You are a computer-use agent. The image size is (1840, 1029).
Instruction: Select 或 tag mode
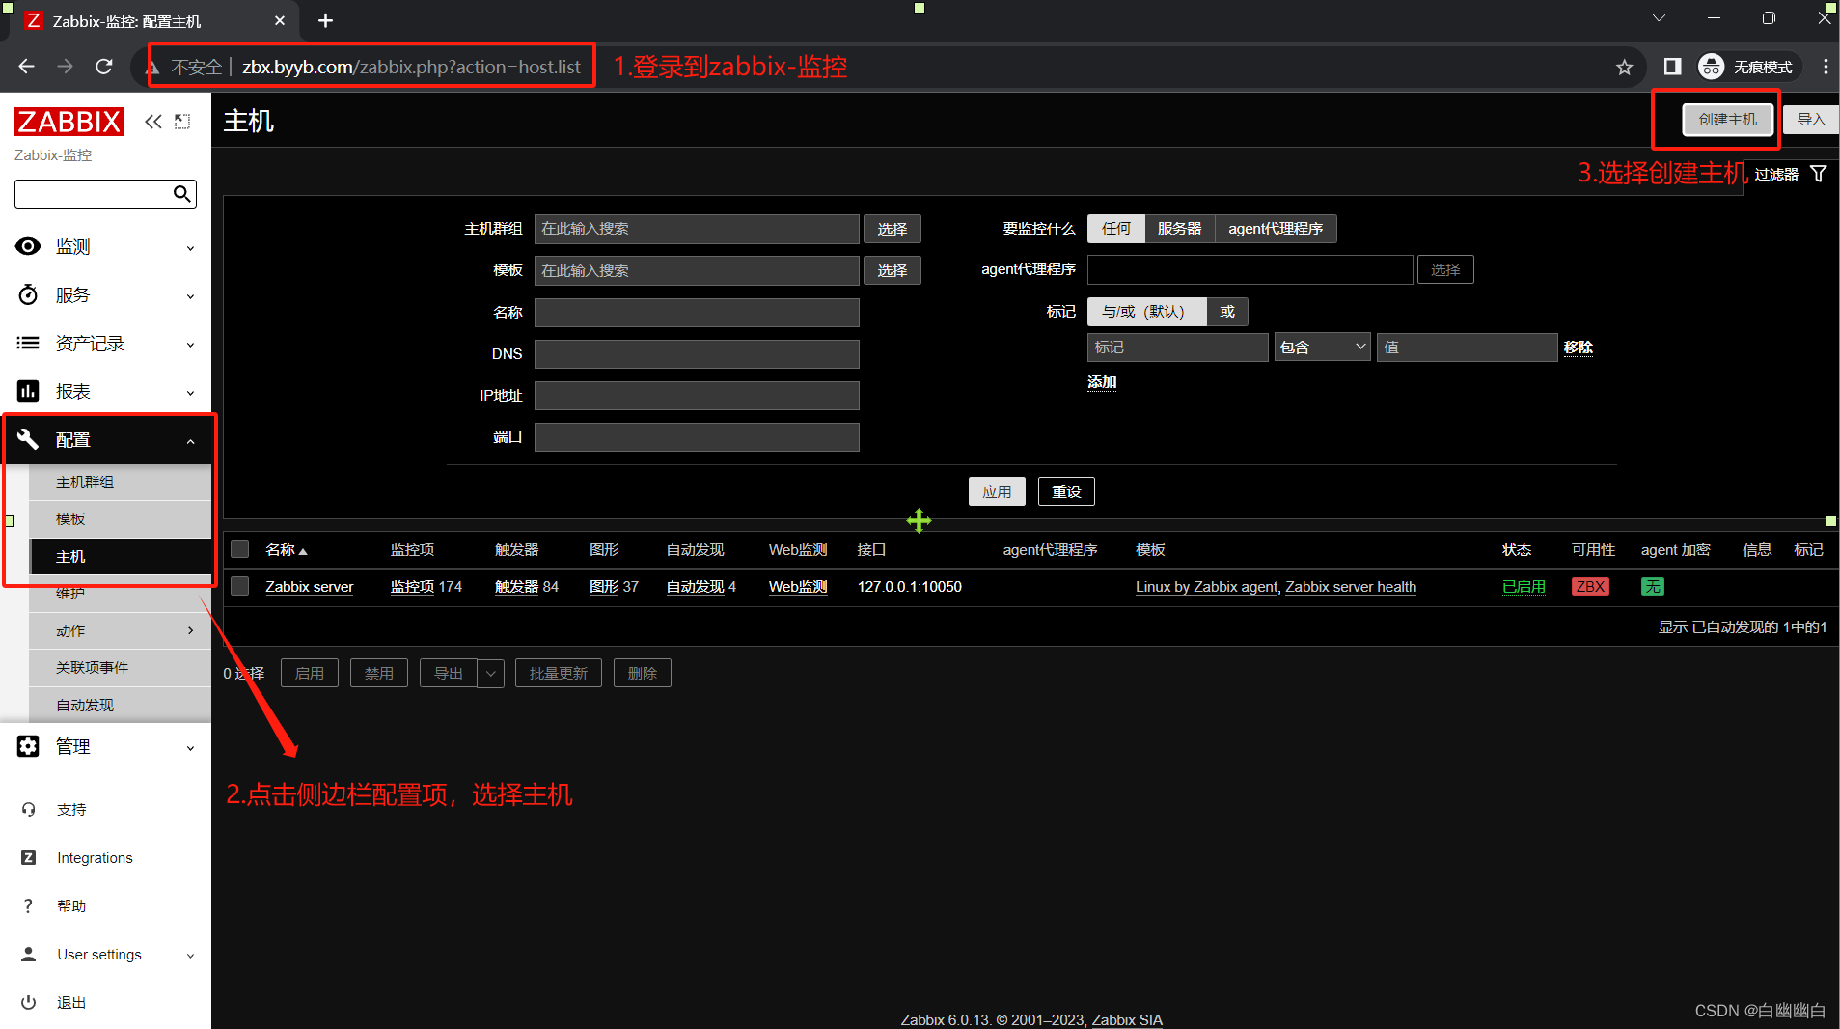(x=1227, y=312)
